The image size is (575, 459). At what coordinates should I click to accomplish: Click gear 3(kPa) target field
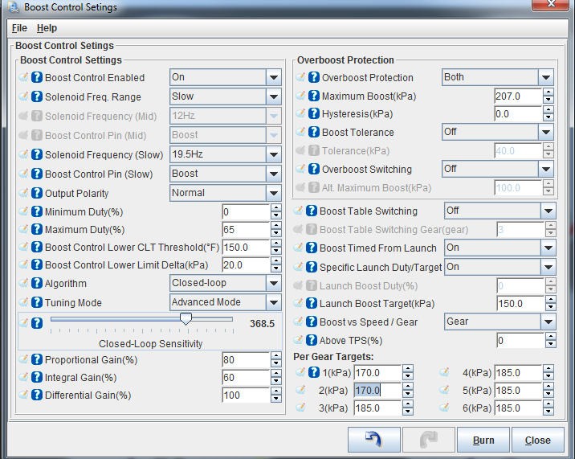[x=377, y=408]
